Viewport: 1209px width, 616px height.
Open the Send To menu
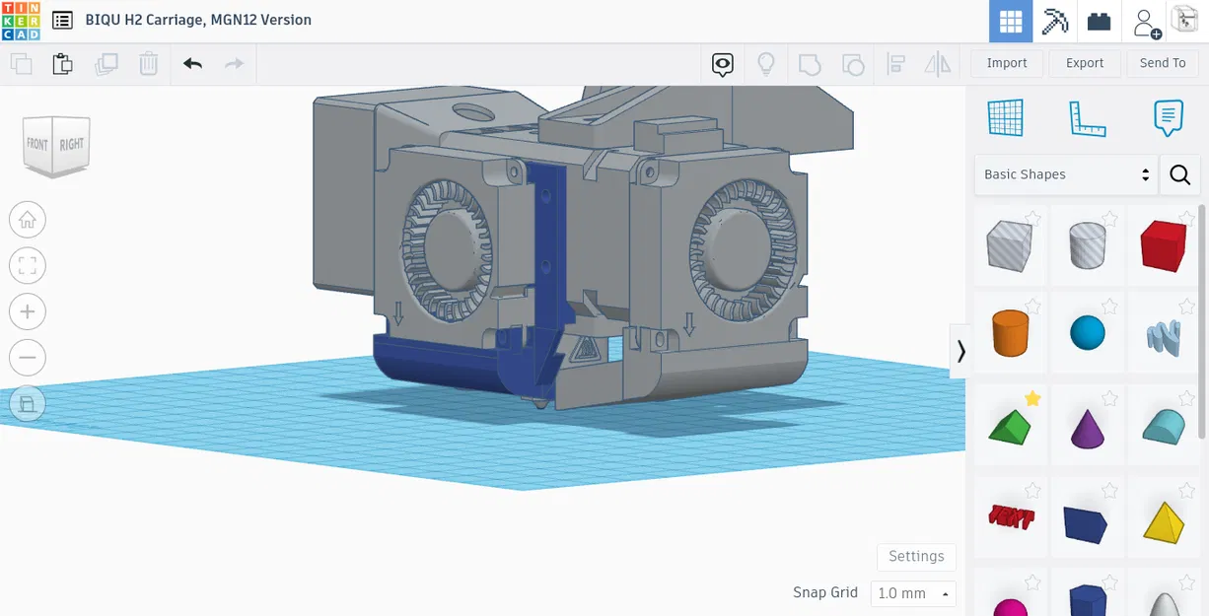click(x=1163, y=63)
